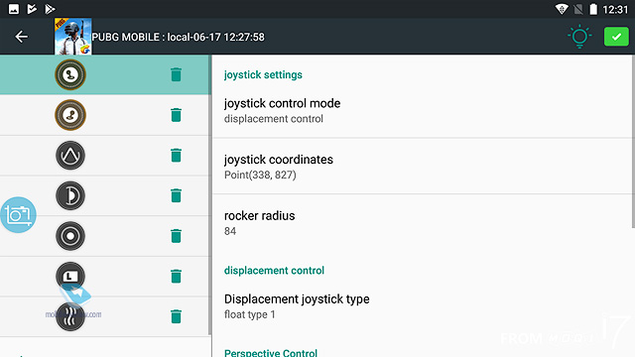Tap the settings panel scrollbar
635x357 pixels.
click(633, 142)
